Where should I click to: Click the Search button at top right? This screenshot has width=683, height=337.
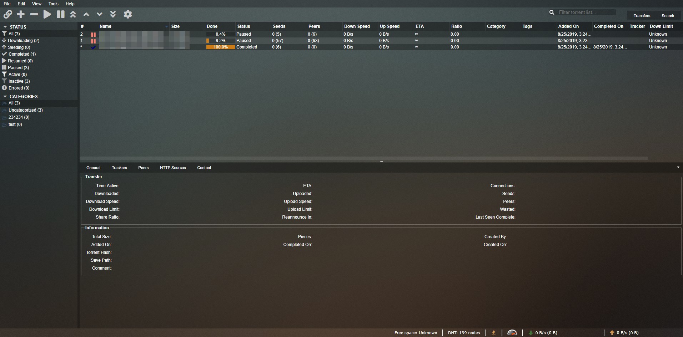tap(667, 16)
